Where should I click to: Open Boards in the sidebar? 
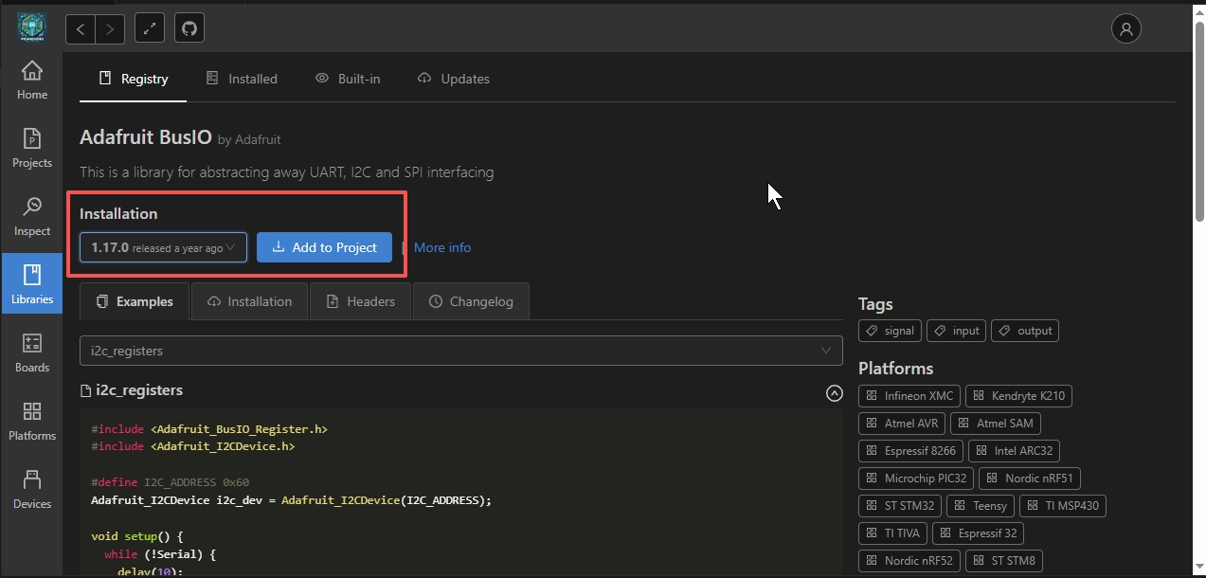coord(32,353)
